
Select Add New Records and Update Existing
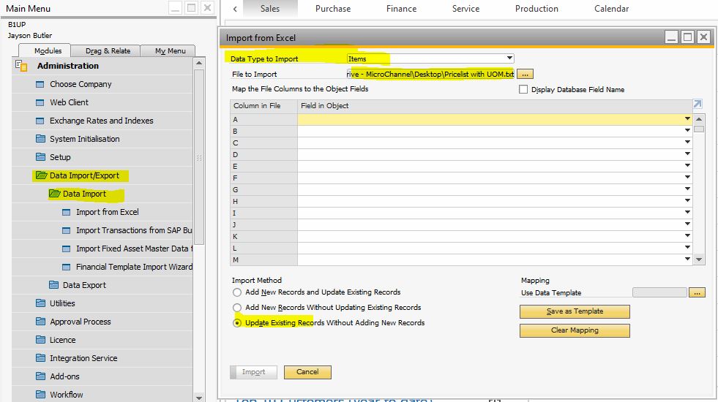(x=237, y=292)
